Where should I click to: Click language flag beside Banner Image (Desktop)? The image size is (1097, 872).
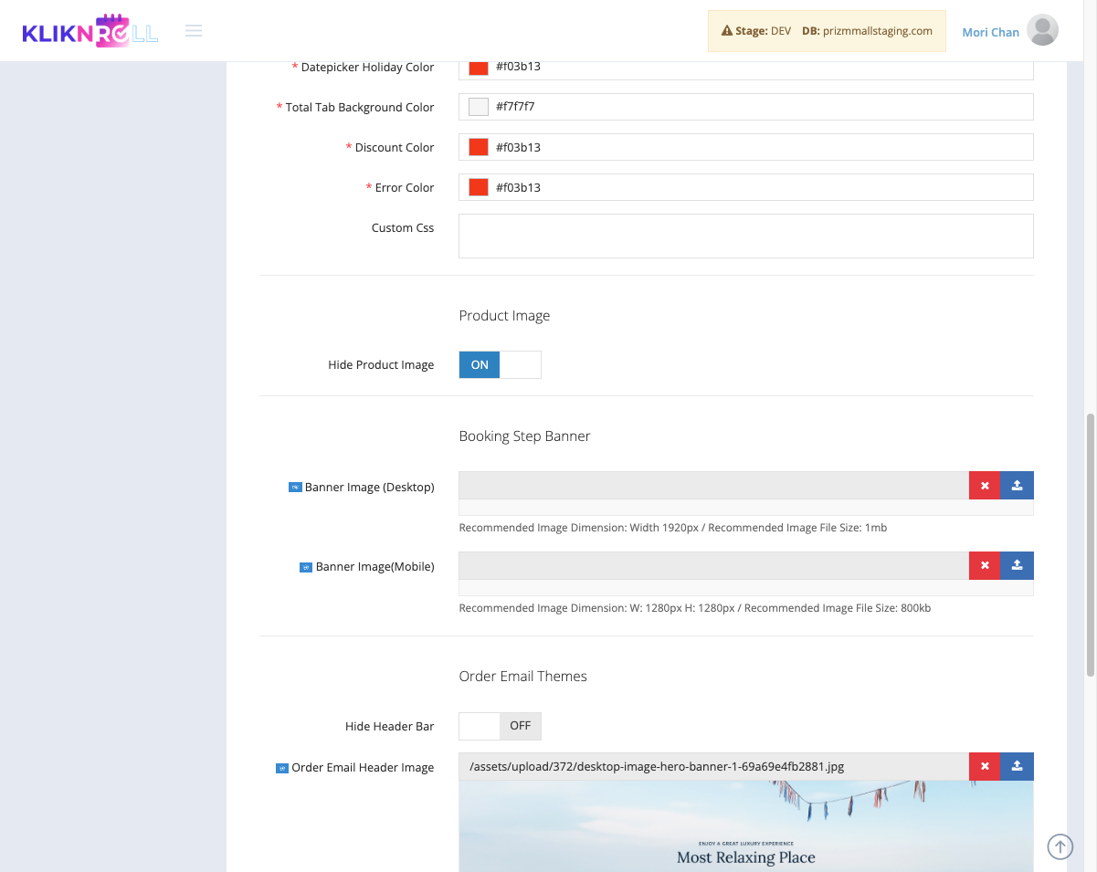click(x=295, y=488)
